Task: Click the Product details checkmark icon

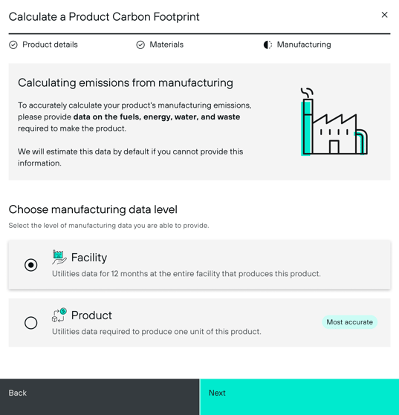Action: (x=13, y=45)
